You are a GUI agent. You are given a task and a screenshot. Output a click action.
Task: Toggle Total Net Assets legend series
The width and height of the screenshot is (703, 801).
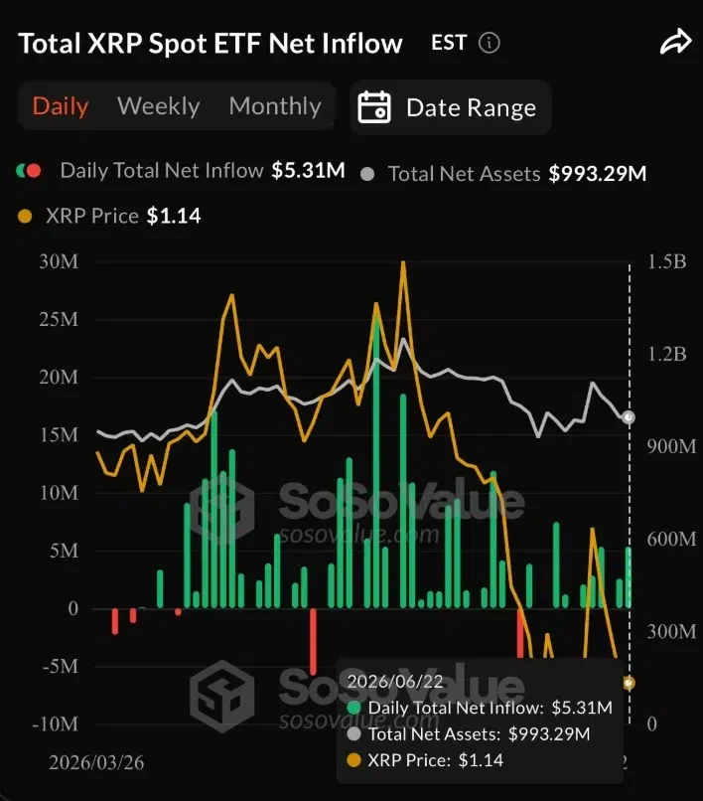point(503,174)
